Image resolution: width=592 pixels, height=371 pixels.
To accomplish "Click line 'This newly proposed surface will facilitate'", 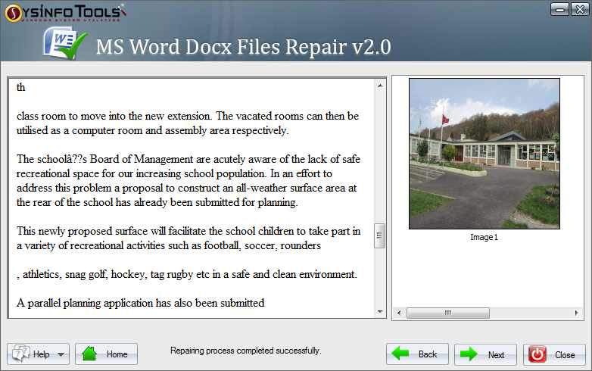I will pos(189,231).
